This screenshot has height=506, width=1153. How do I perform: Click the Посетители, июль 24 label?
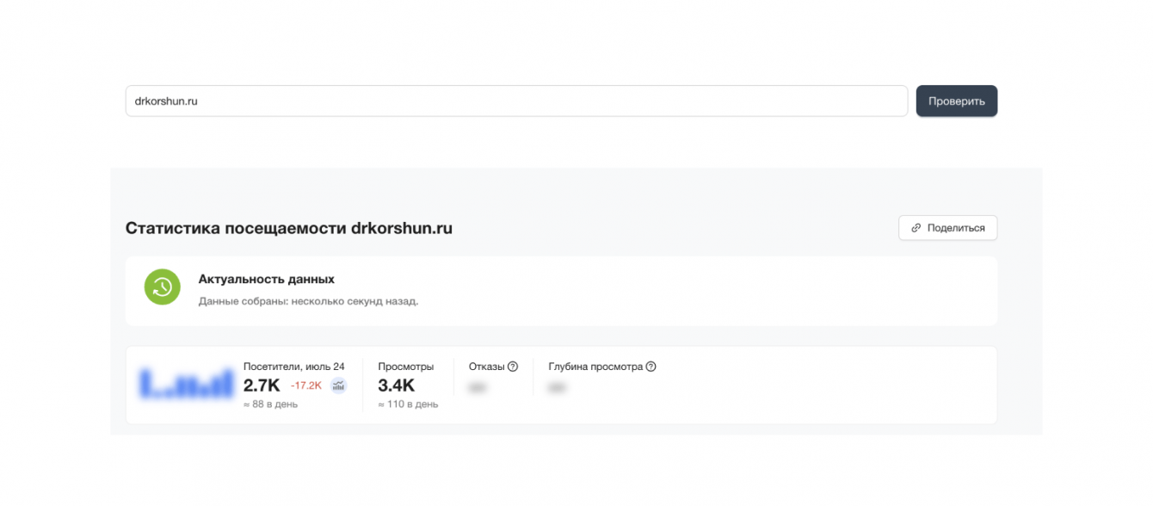[294, 367]
